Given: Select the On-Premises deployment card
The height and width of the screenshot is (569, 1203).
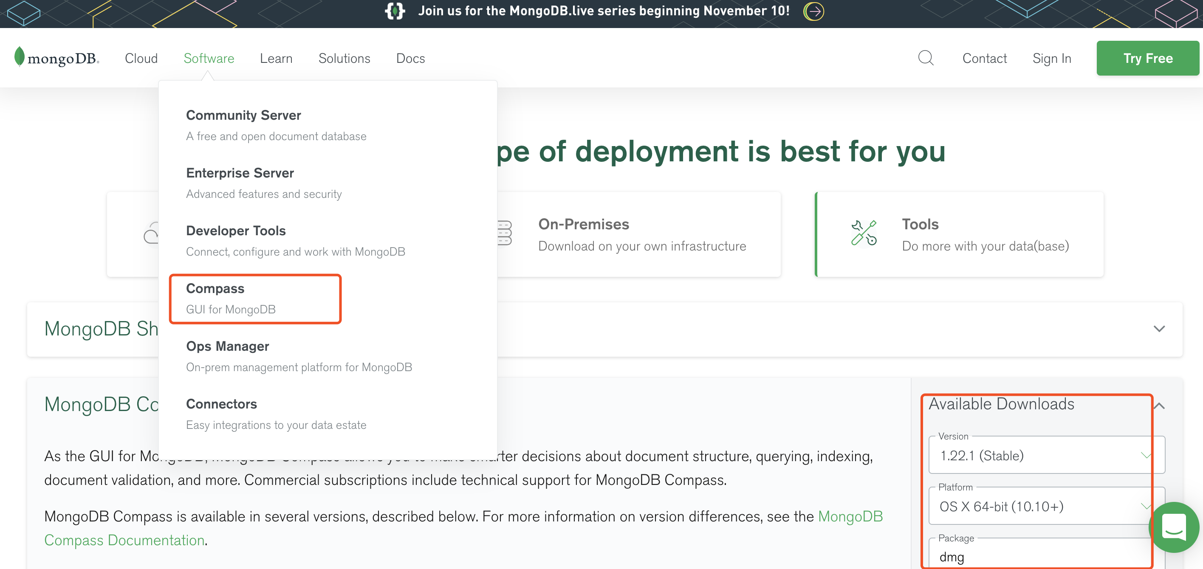Looking at the screenshot, I should 639,234.
